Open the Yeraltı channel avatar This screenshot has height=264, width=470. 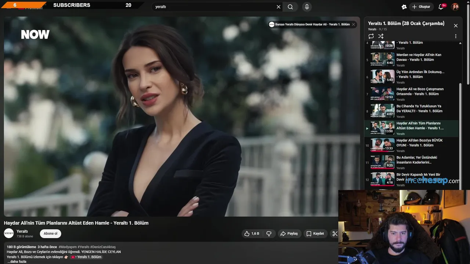click(9, 233)
